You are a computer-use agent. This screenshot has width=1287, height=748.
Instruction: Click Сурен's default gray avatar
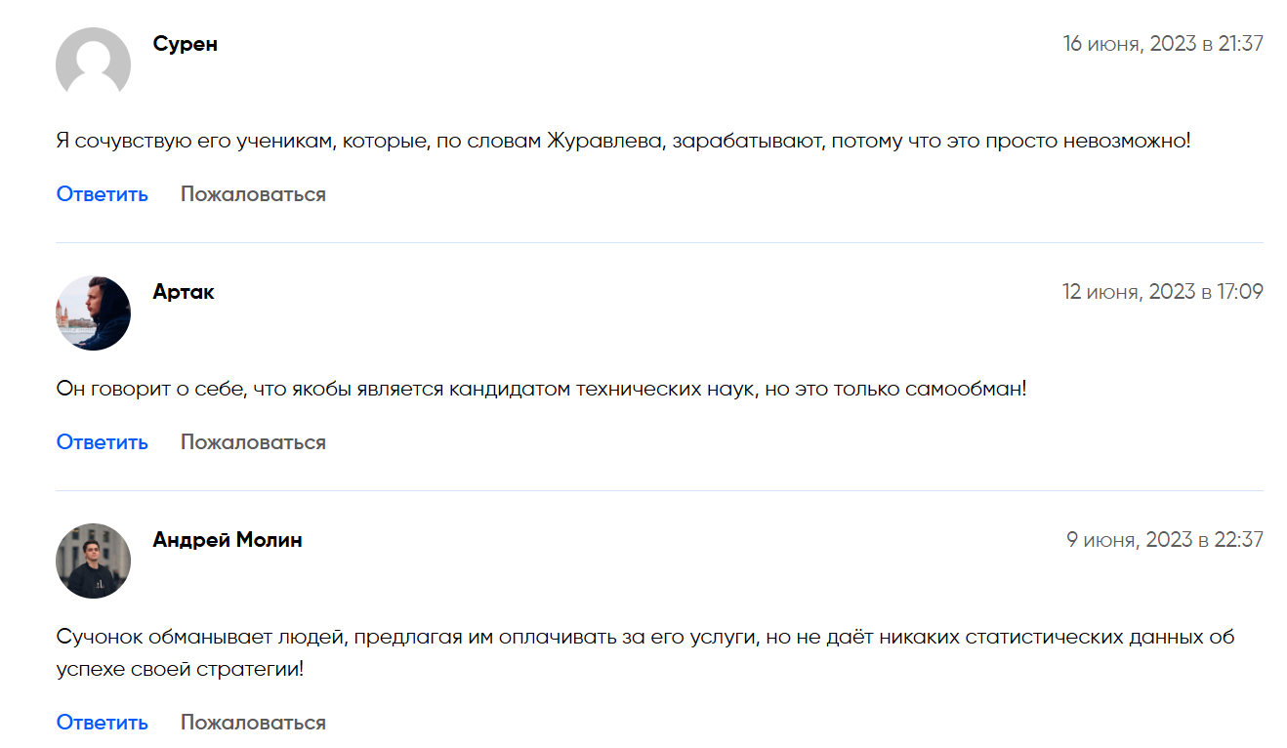[93, 64]
